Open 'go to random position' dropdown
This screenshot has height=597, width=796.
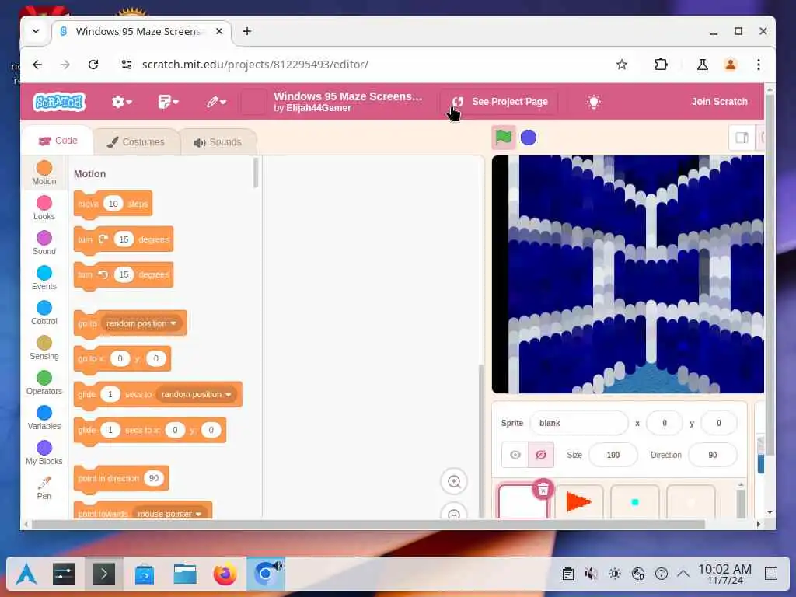point(141,323)
